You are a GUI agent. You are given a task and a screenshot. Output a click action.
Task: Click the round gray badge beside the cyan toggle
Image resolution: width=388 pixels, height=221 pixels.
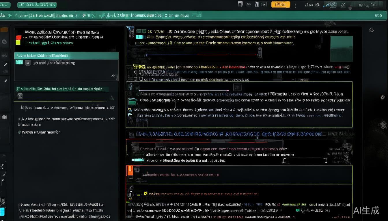(28, 63)
